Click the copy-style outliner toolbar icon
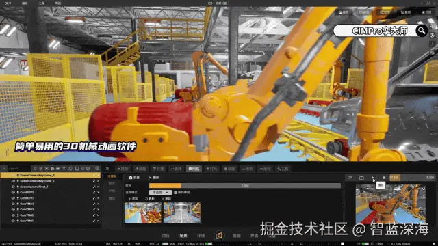This screenshot has height=246, width=438. point(70,169)
